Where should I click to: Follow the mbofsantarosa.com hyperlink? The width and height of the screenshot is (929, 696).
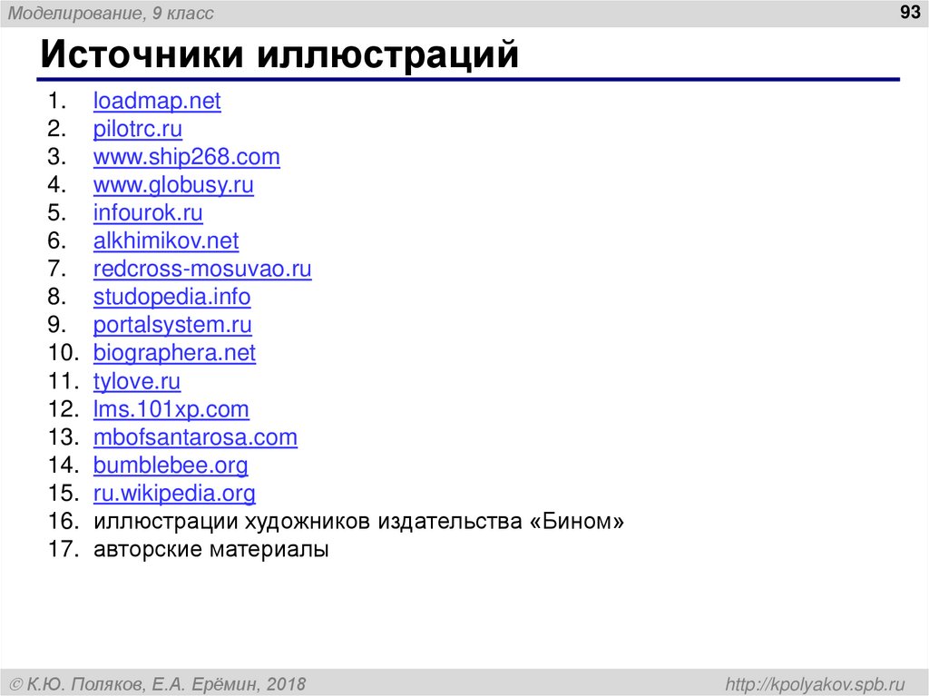point(195,437)
